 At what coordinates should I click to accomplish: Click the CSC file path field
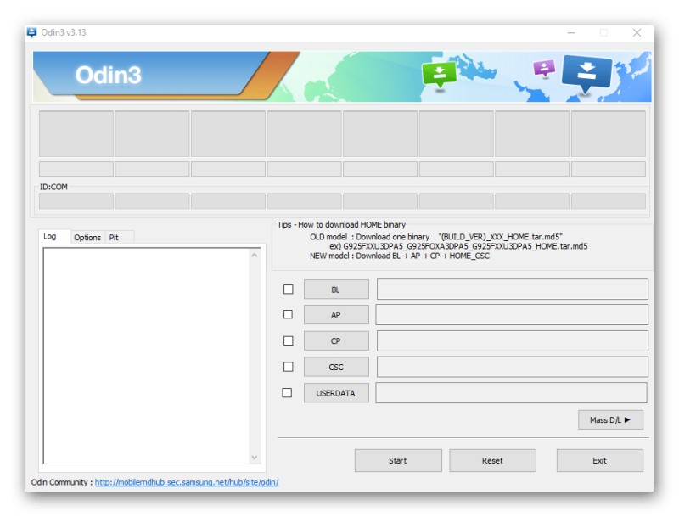[513, 367]
